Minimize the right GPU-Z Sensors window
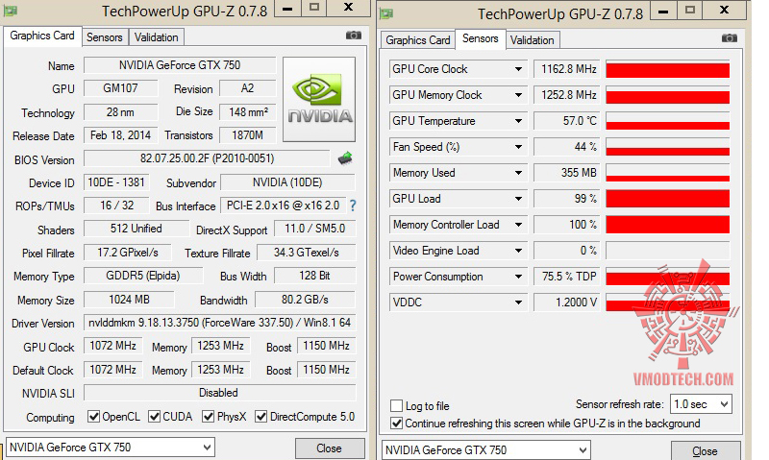This screenshot has width=769, height=460. pyautogui.click(x=663, y=11)
